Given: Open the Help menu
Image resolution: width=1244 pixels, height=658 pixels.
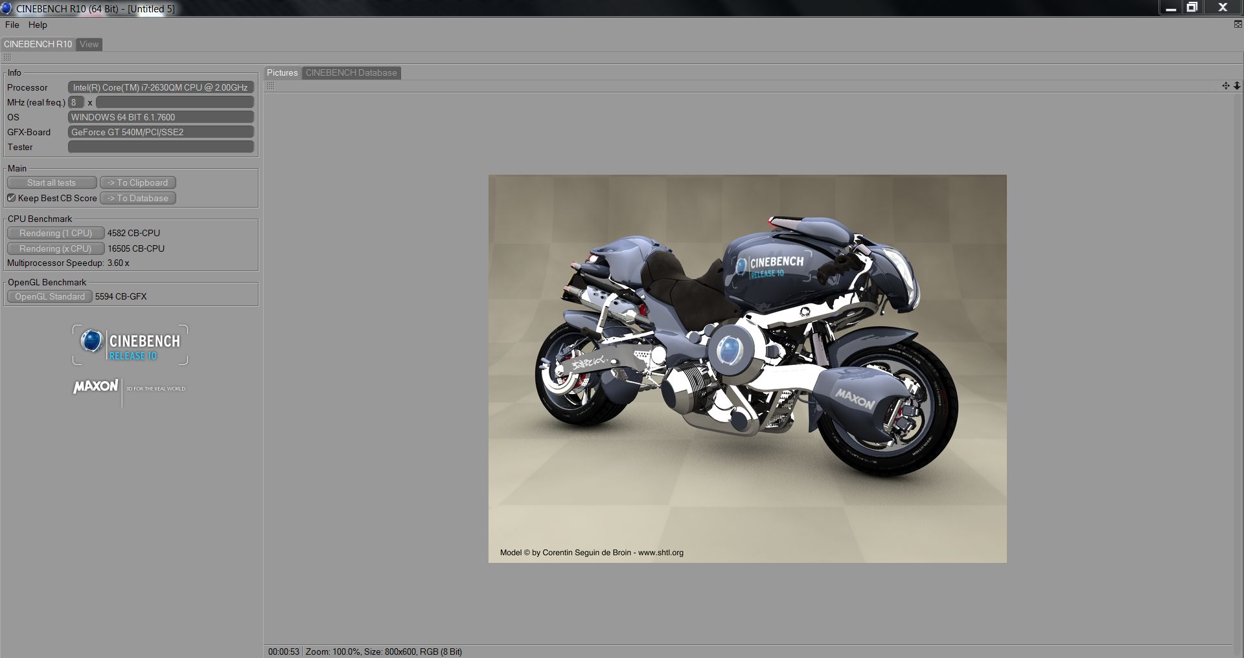Looking at the screenshot, I should 38,25.
